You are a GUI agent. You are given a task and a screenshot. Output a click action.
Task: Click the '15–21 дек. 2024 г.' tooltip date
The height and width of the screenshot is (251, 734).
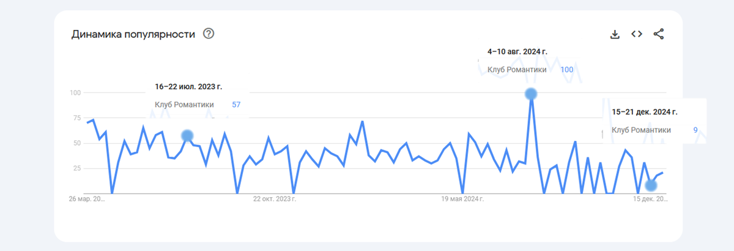point(645,112)
